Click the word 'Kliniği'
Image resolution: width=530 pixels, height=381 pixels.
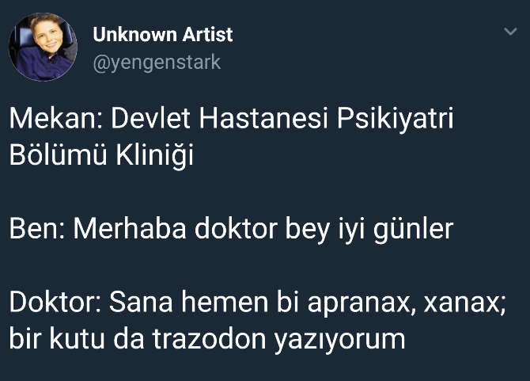pyautogui.click(x=155, y=156)
